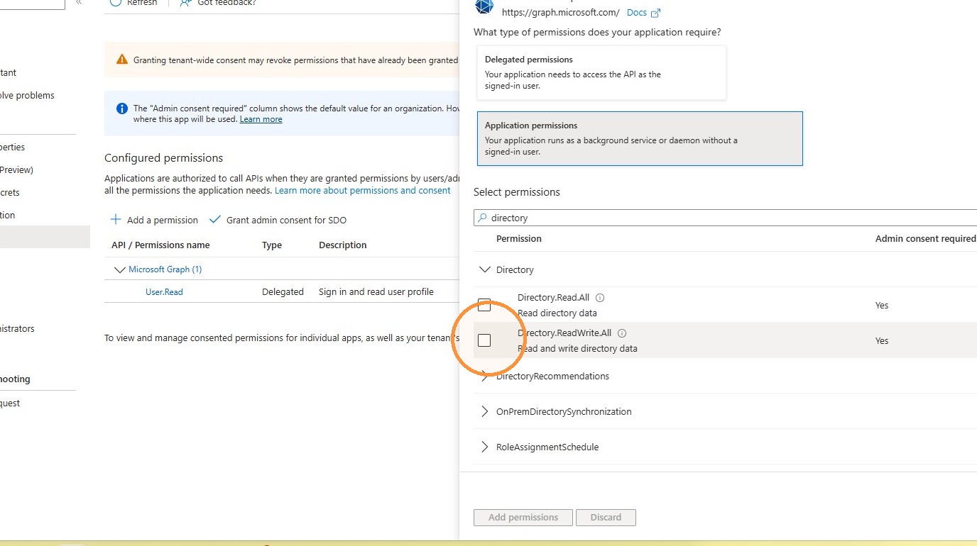Click the 'Permission' column header
This screenshot has width=977, height=546.
click(519, 239)
